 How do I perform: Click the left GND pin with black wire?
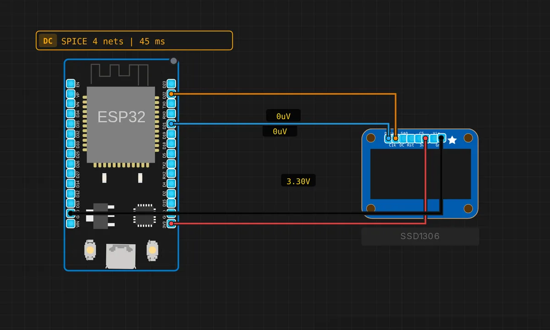(x=71, y=213)
